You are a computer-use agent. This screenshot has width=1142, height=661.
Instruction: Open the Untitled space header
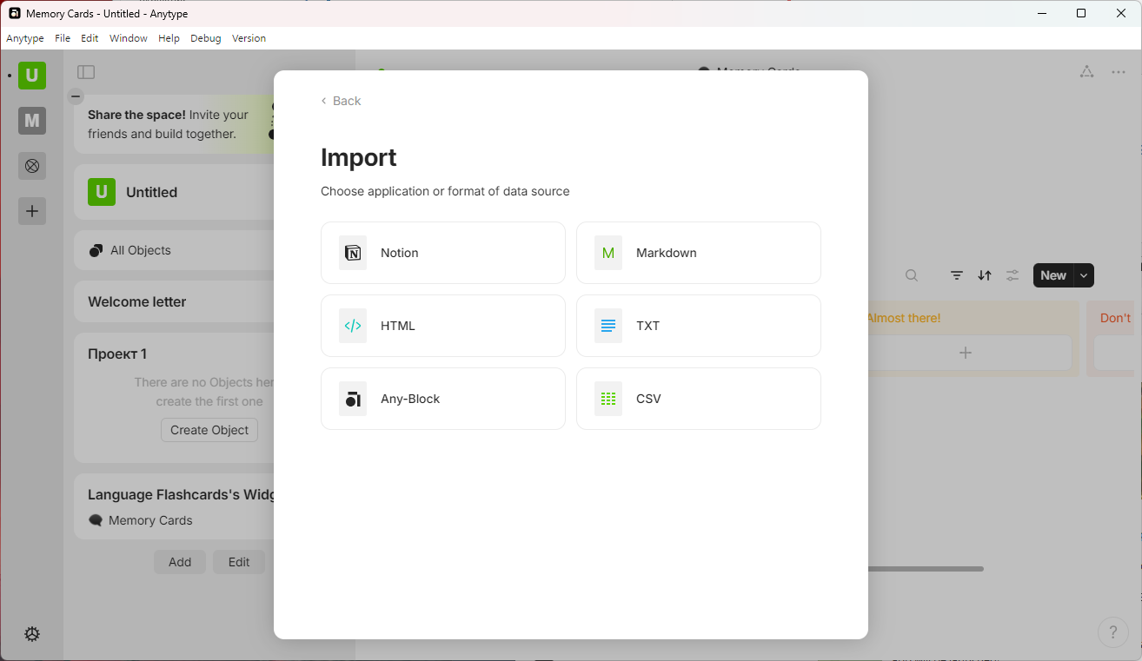(x=174, y=192)
